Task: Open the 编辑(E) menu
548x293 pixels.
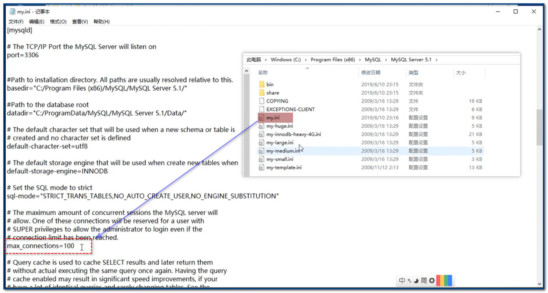Action: (37, 21)
